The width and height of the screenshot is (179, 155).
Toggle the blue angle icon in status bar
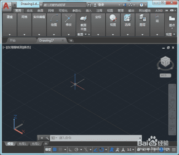coord(96,150)
